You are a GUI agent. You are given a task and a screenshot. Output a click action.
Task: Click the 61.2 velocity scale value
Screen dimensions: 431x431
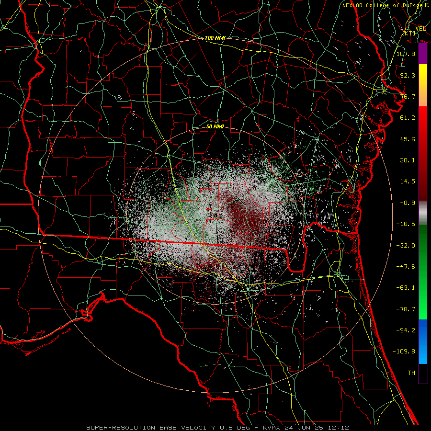408,118
